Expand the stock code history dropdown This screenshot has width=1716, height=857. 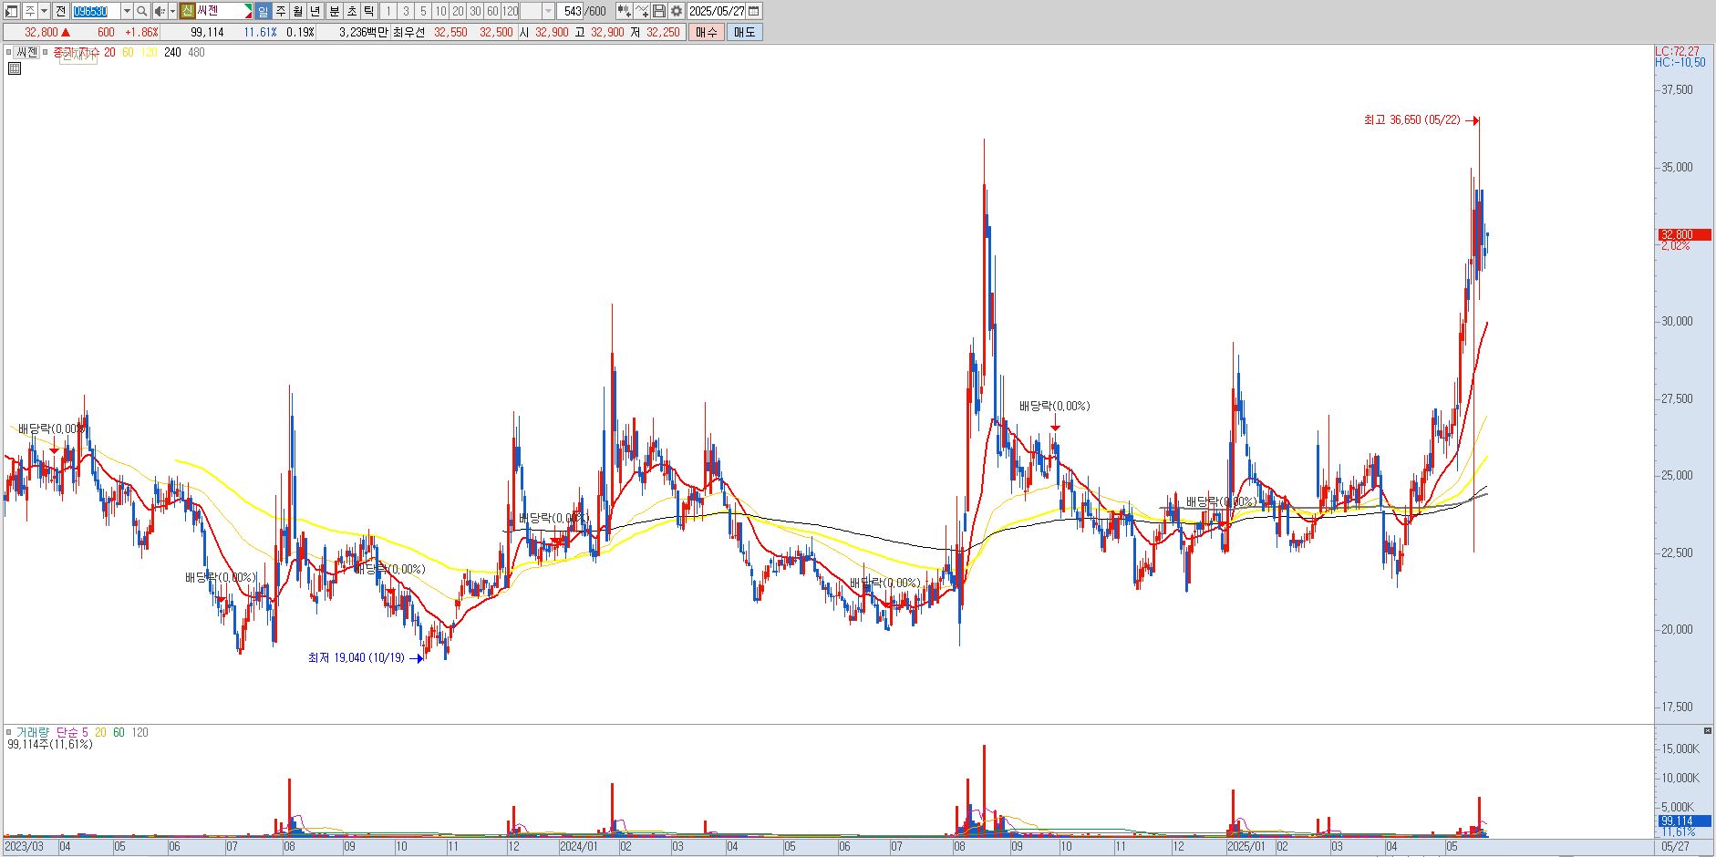(127, 11)
